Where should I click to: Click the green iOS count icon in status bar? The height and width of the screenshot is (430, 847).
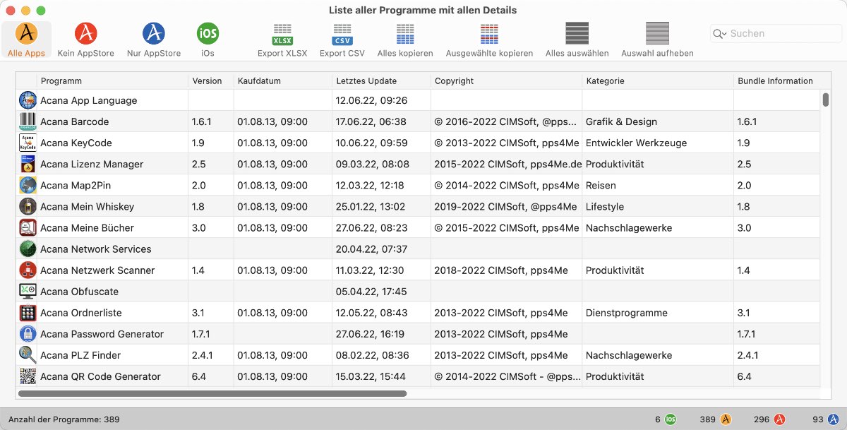pyautogui.click(x=670, y=419)
